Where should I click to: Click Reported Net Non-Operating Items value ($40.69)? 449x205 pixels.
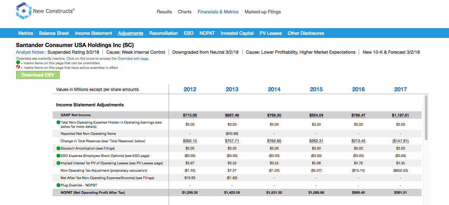232,134
